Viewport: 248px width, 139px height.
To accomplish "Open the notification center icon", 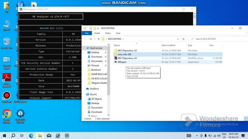I will point(243,136).
